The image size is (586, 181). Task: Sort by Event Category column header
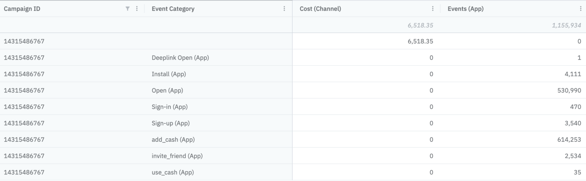coord(173,9)
